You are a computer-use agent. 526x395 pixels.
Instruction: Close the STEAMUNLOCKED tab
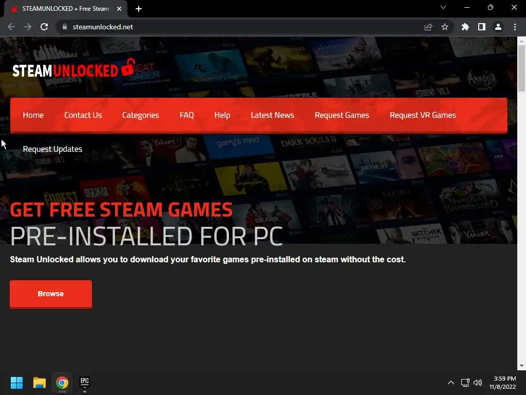[x=119, y=9]
